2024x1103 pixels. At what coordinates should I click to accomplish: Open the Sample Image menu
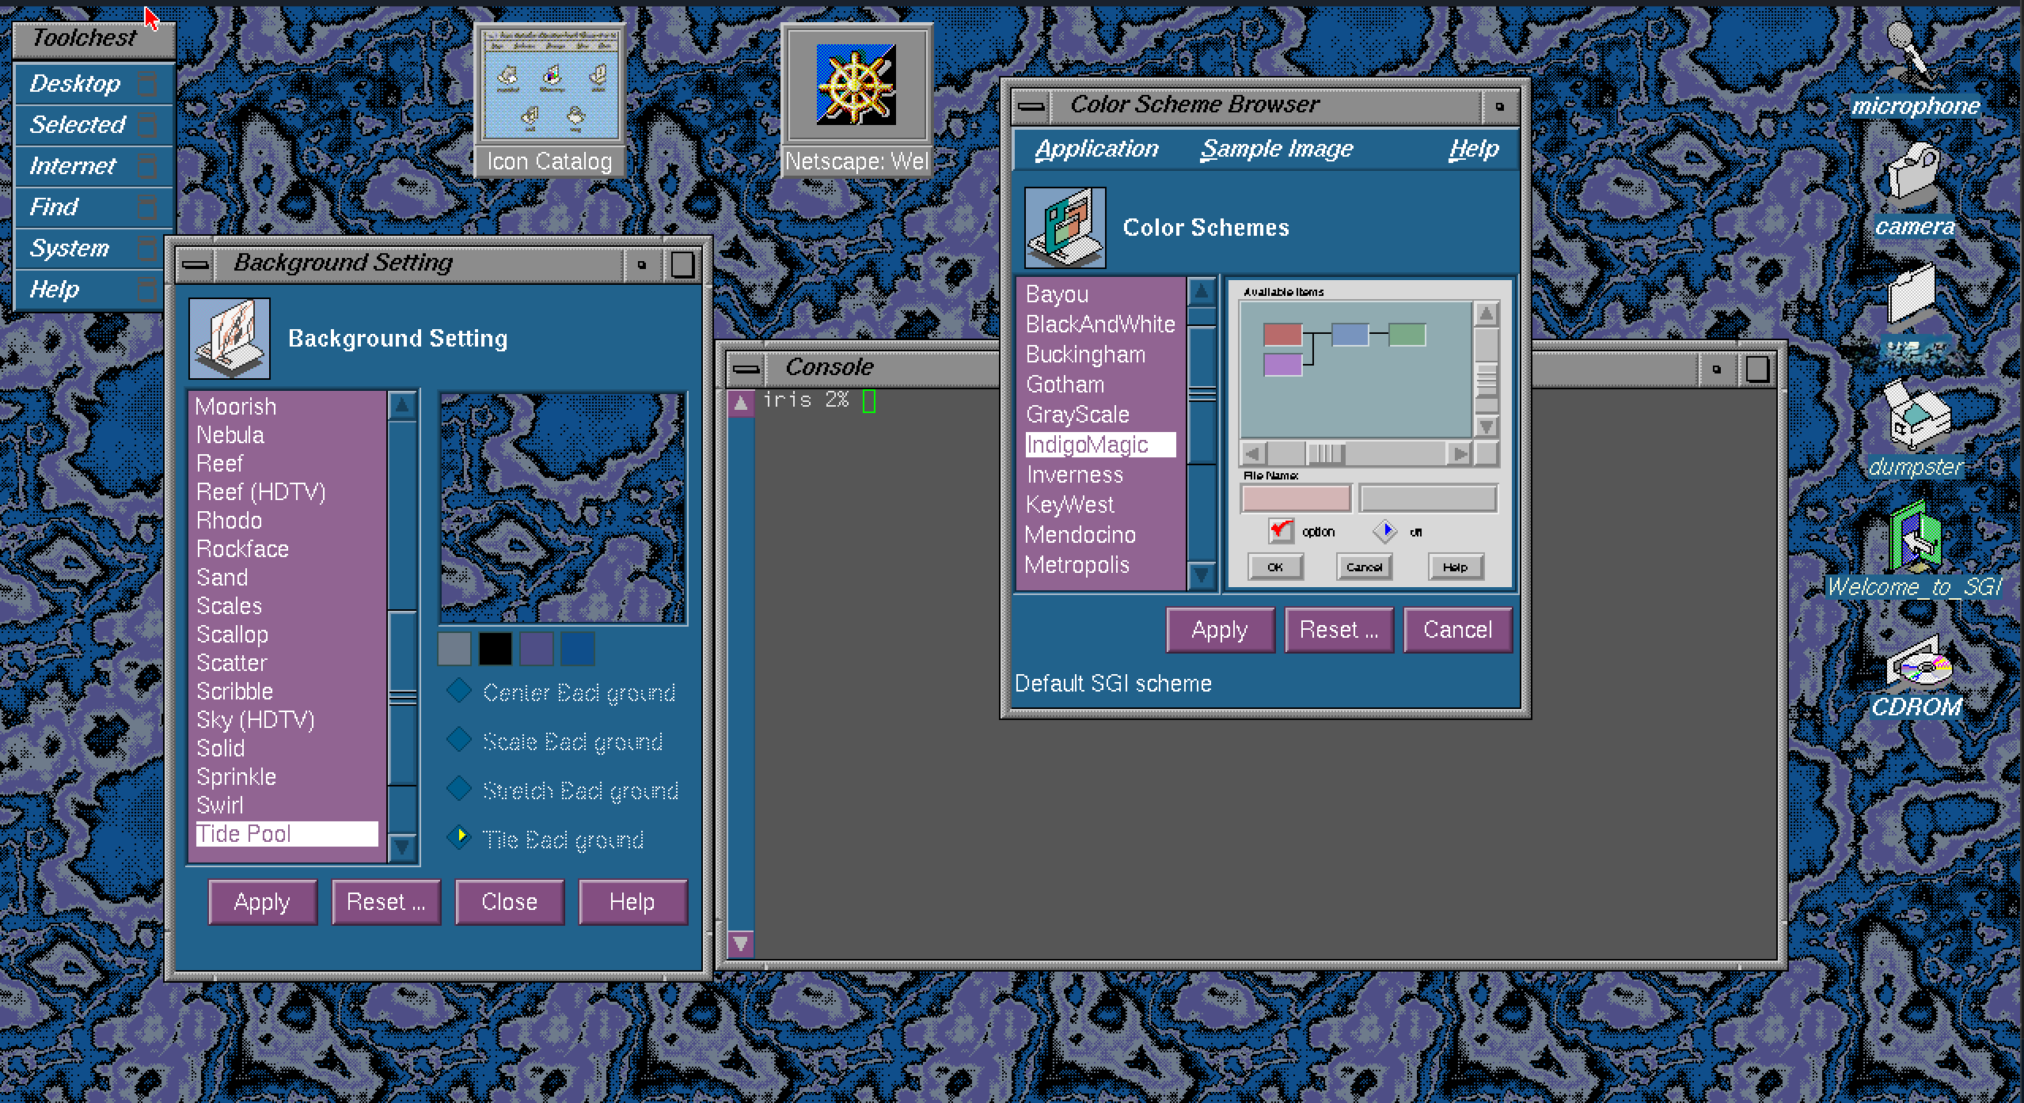(1277, 150)
